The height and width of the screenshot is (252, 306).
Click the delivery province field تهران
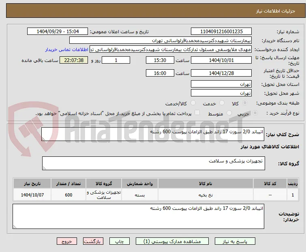click(x=221, y=84)
